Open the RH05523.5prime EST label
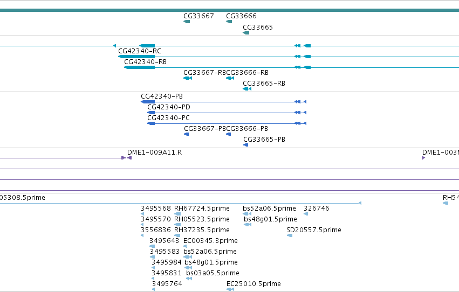Viewport: 459px width, 292px height. coord(202,219)
